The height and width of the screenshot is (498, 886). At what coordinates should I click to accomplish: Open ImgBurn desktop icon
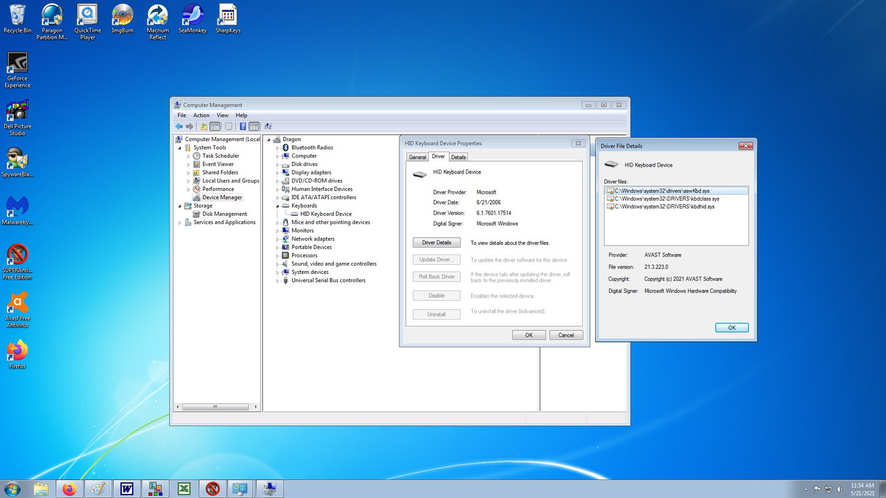pos(123,19)
